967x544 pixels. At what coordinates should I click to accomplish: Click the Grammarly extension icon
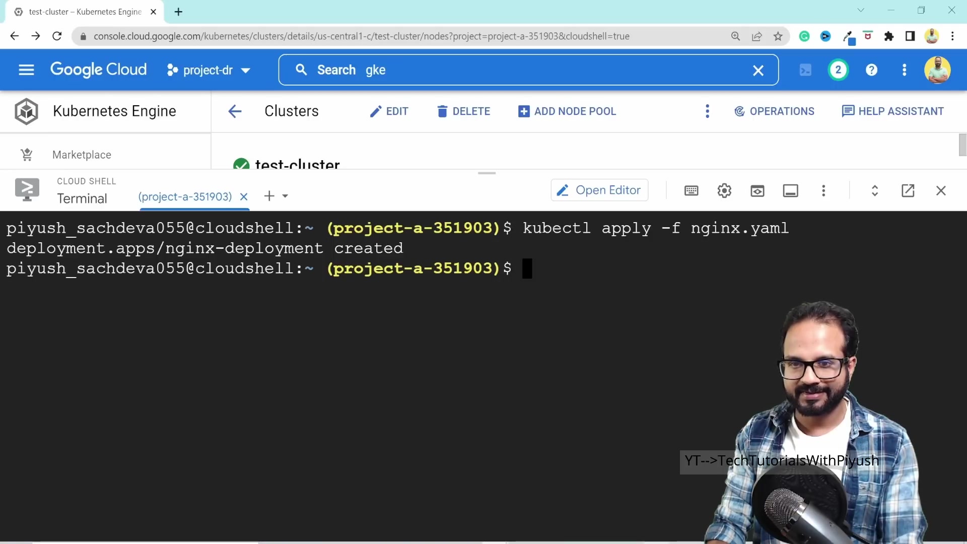pyautogui.click(x=804, y=36)
